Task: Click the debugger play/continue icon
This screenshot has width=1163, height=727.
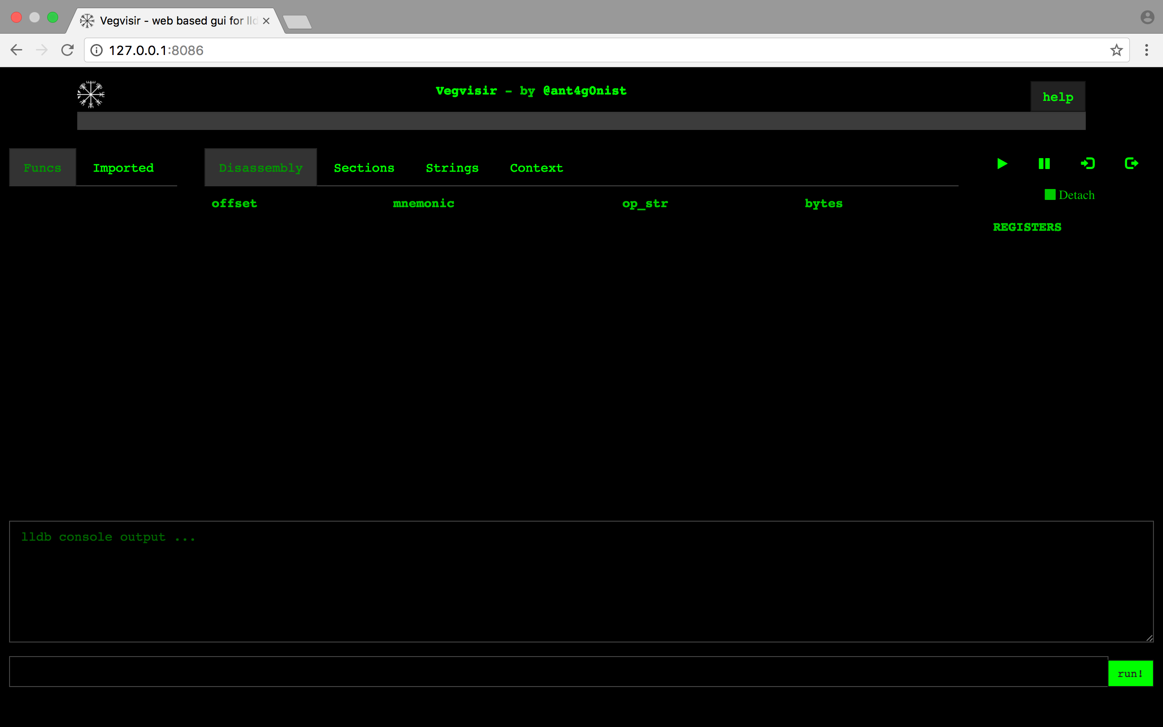Action: pyautogui.click(x=1002, y=164)
